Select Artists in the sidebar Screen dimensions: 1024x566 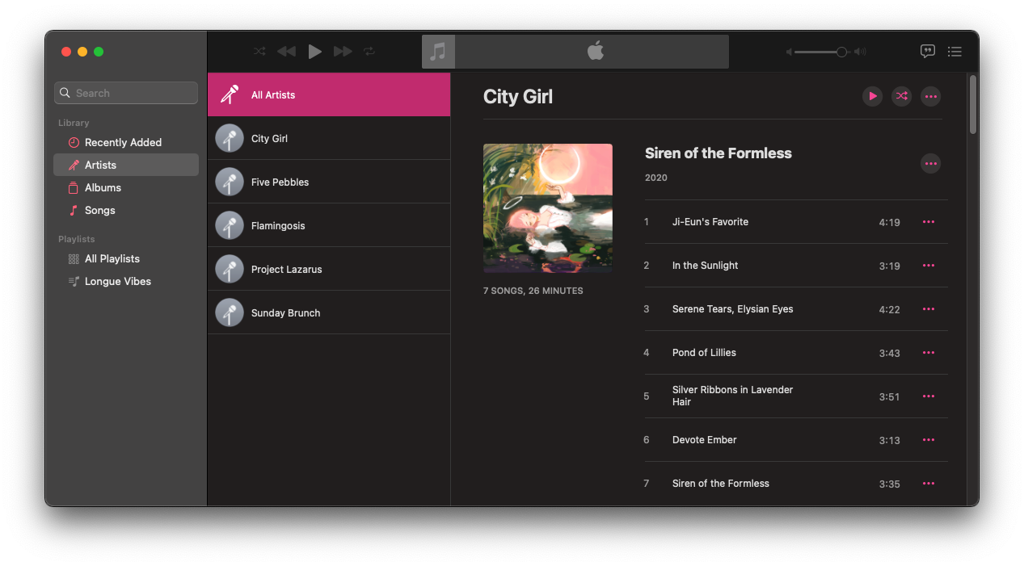coord(126,165)
